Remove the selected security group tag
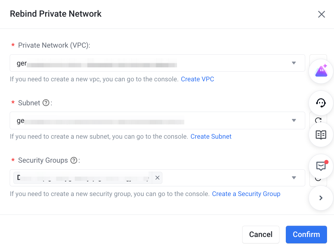The width and height of the screenshot is (334, 247). (x=157, y=178)
